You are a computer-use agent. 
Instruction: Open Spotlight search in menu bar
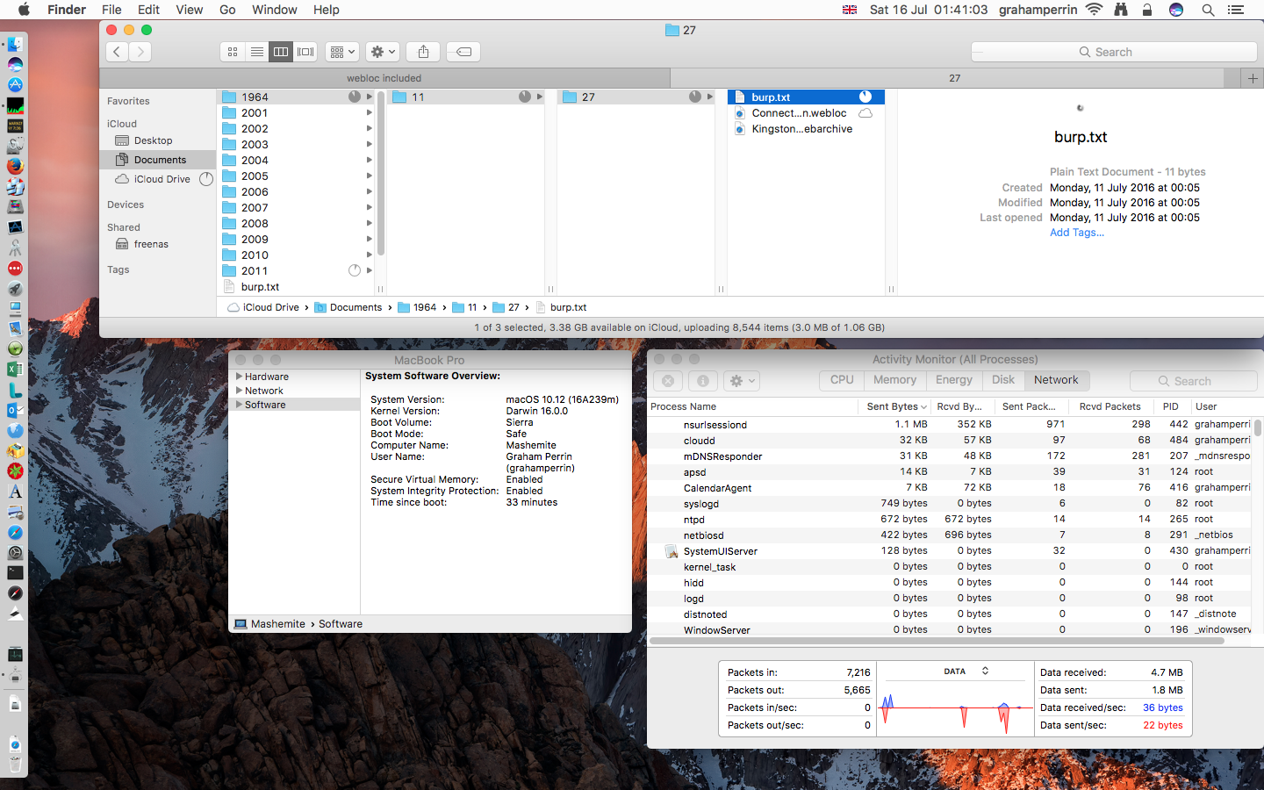(1208, 10)
